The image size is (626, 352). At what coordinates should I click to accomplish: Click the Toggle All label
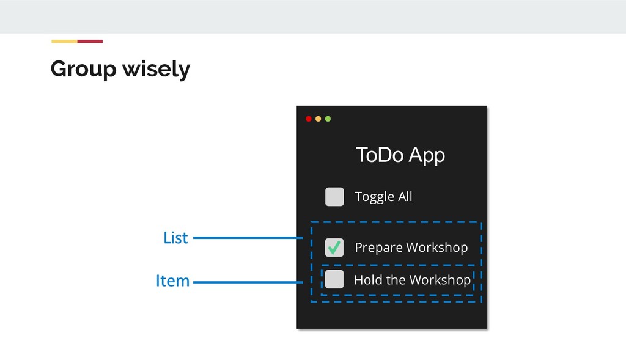click(383, 197)
